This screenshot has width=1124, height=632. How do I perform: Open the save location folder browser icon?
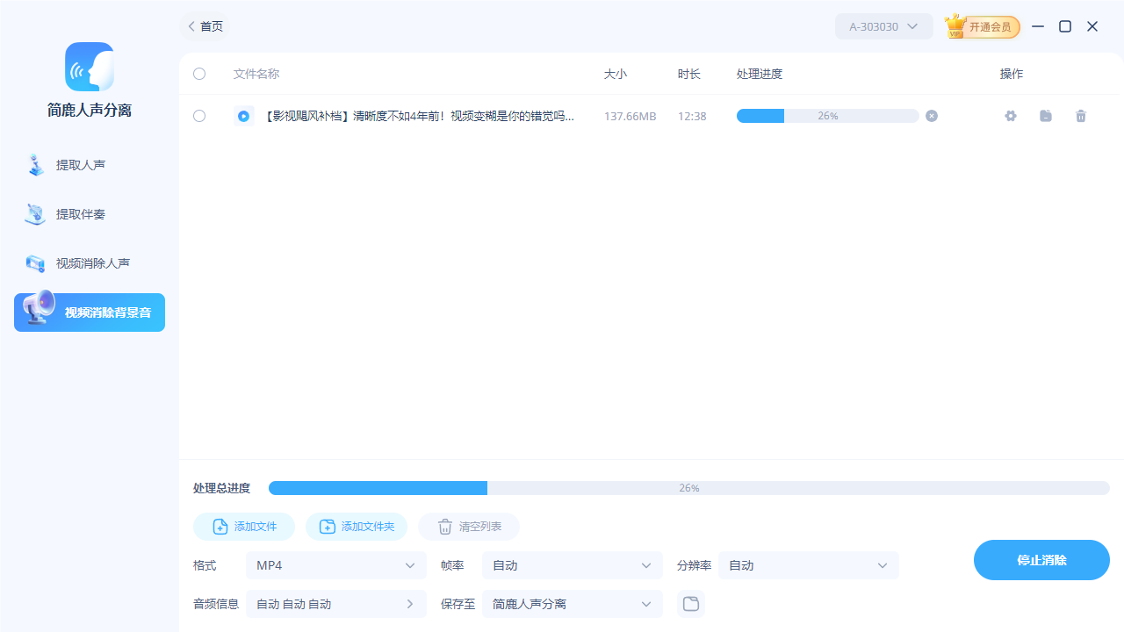click(690, 604)
